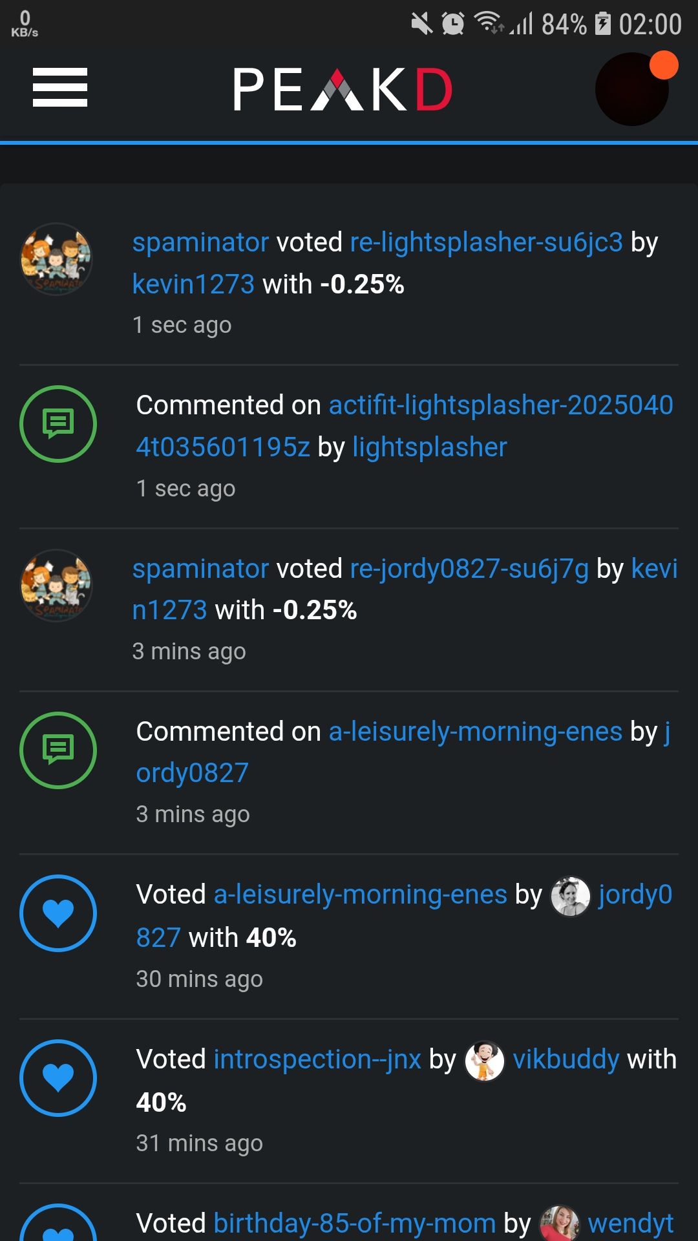Click the green comment icon for a-leisurely-morning-enes
This screenshot has width=698, height=1241.
(58, 750)
